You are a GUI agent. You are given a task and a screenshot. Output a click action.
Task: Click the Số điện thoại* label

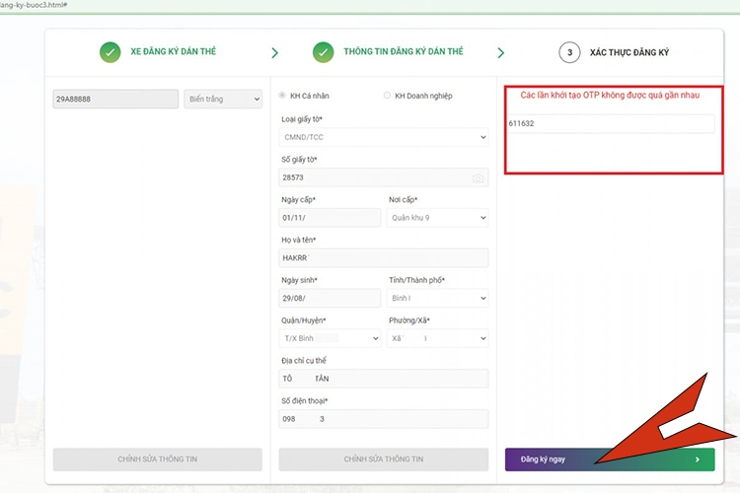tap(305, 401)
